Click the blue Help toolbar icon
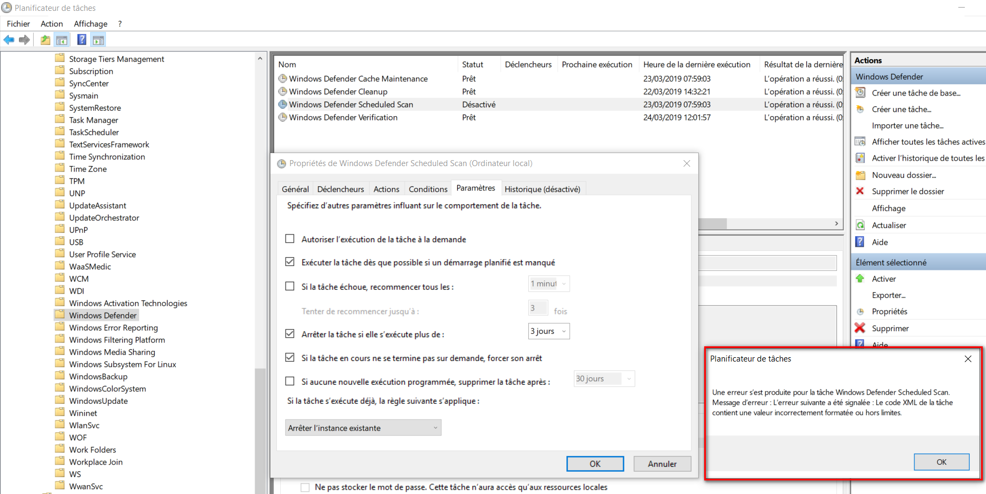This screenshot has height=494, width=986. pos(81,40)
